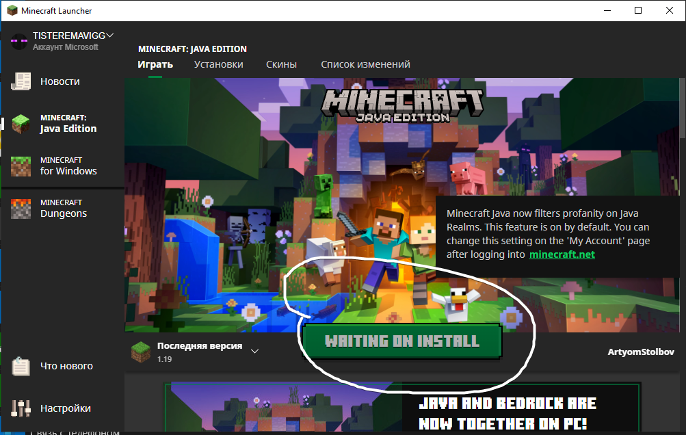Expand the Последняя версия chevron
Image resolution: width=686 pixels, height=435 pixels.
[254, 351]
